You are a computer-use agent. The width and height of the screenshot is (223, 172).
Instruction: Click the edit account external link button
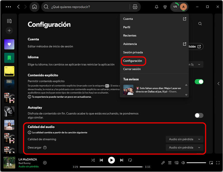coord(196,46)
